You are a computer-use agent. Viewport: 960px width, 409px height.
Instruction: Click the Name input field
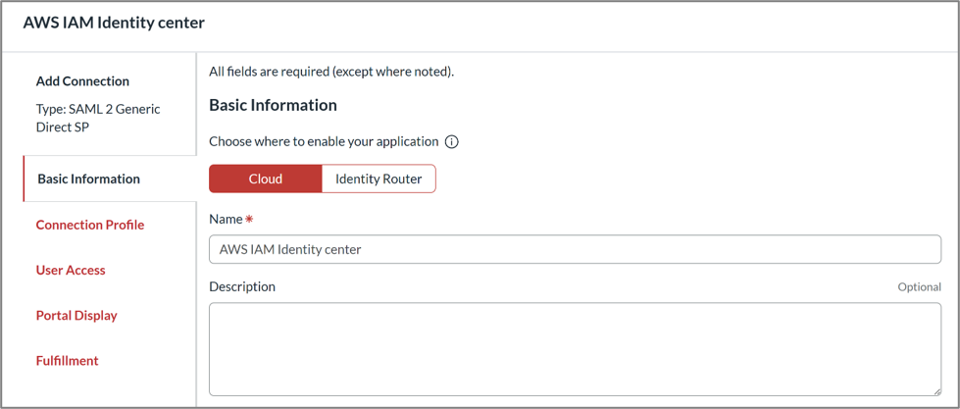pos(575,249)
